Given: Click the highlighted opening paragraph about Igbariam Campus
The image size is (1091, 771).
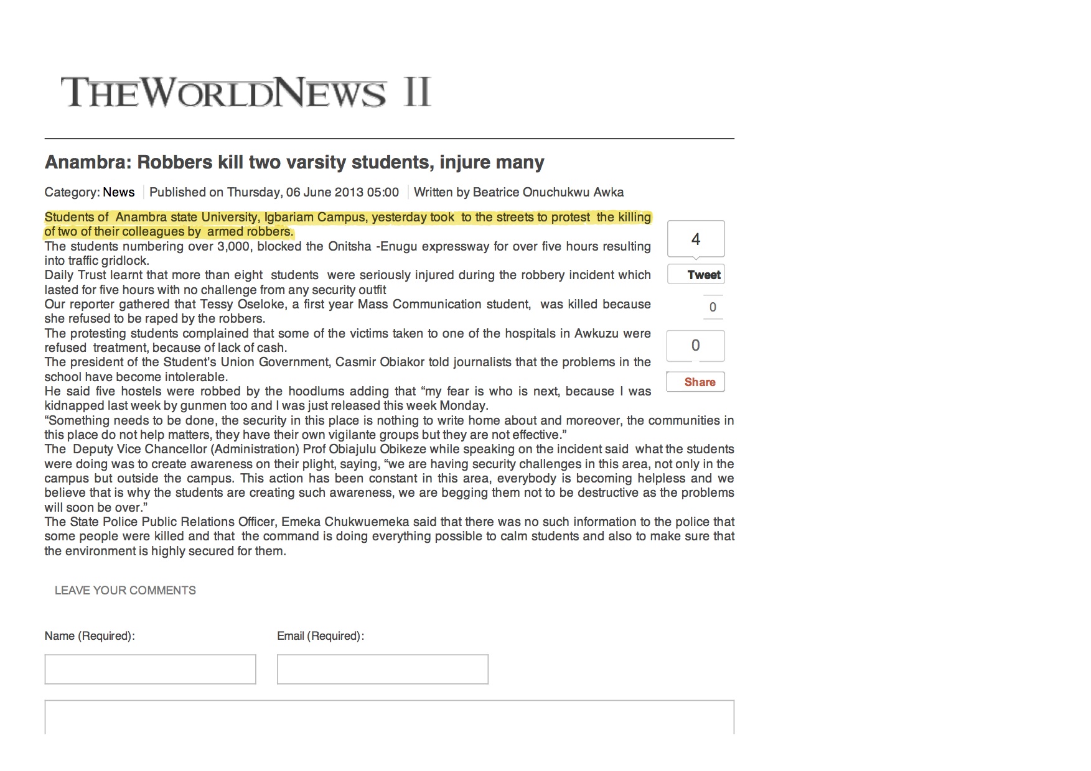Looking at the screenshot, I should click(348, 224).
